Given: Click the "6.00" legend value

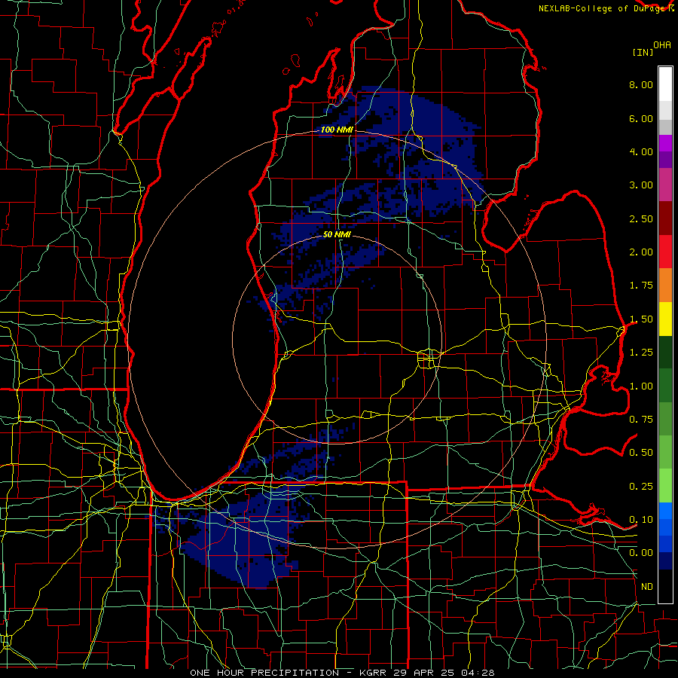Looking at the screenshot, I should click(x=641, y=118).
